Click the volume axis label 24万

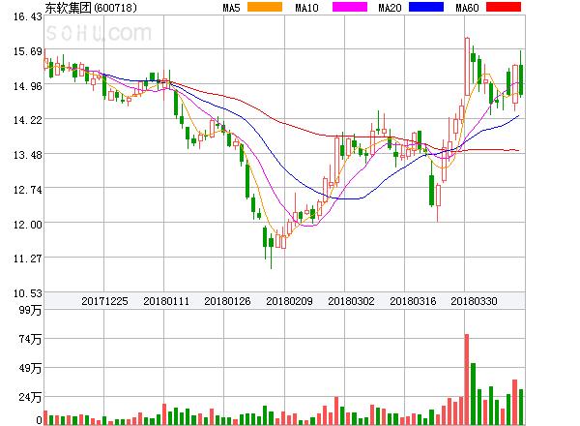coord(30,398)
